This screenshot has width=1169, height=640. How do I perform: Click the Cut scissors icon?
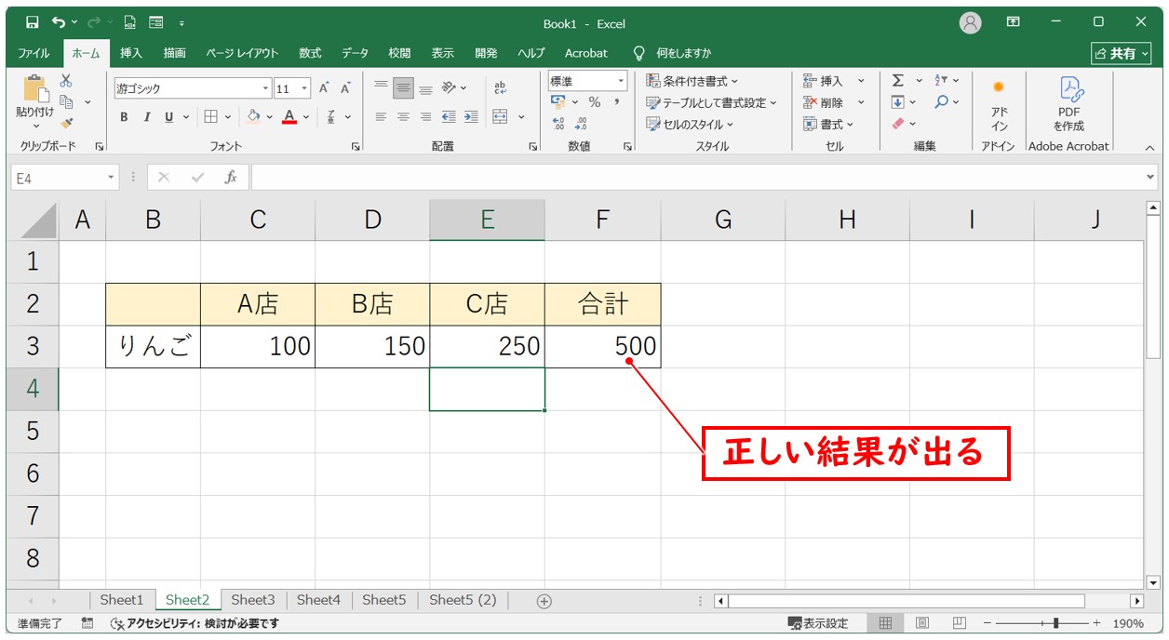66,82
